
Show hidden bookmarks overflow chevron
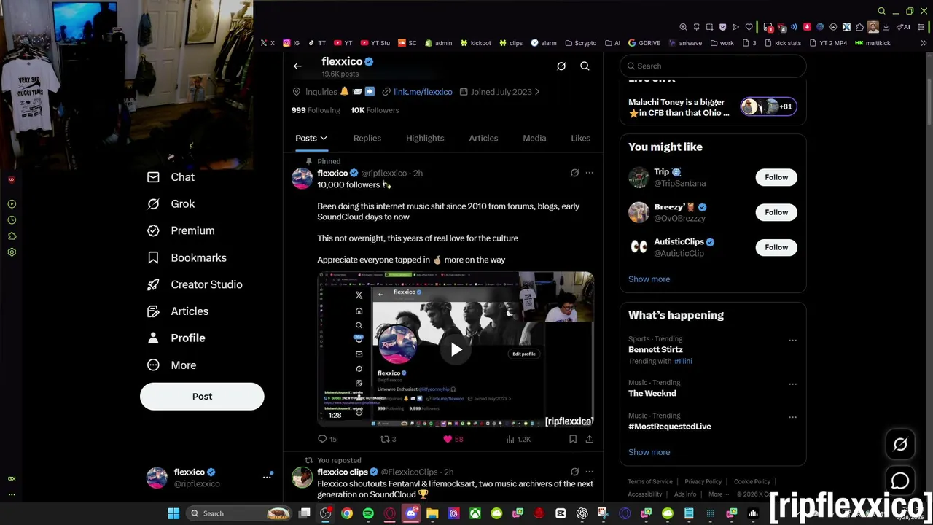[924, 43]
